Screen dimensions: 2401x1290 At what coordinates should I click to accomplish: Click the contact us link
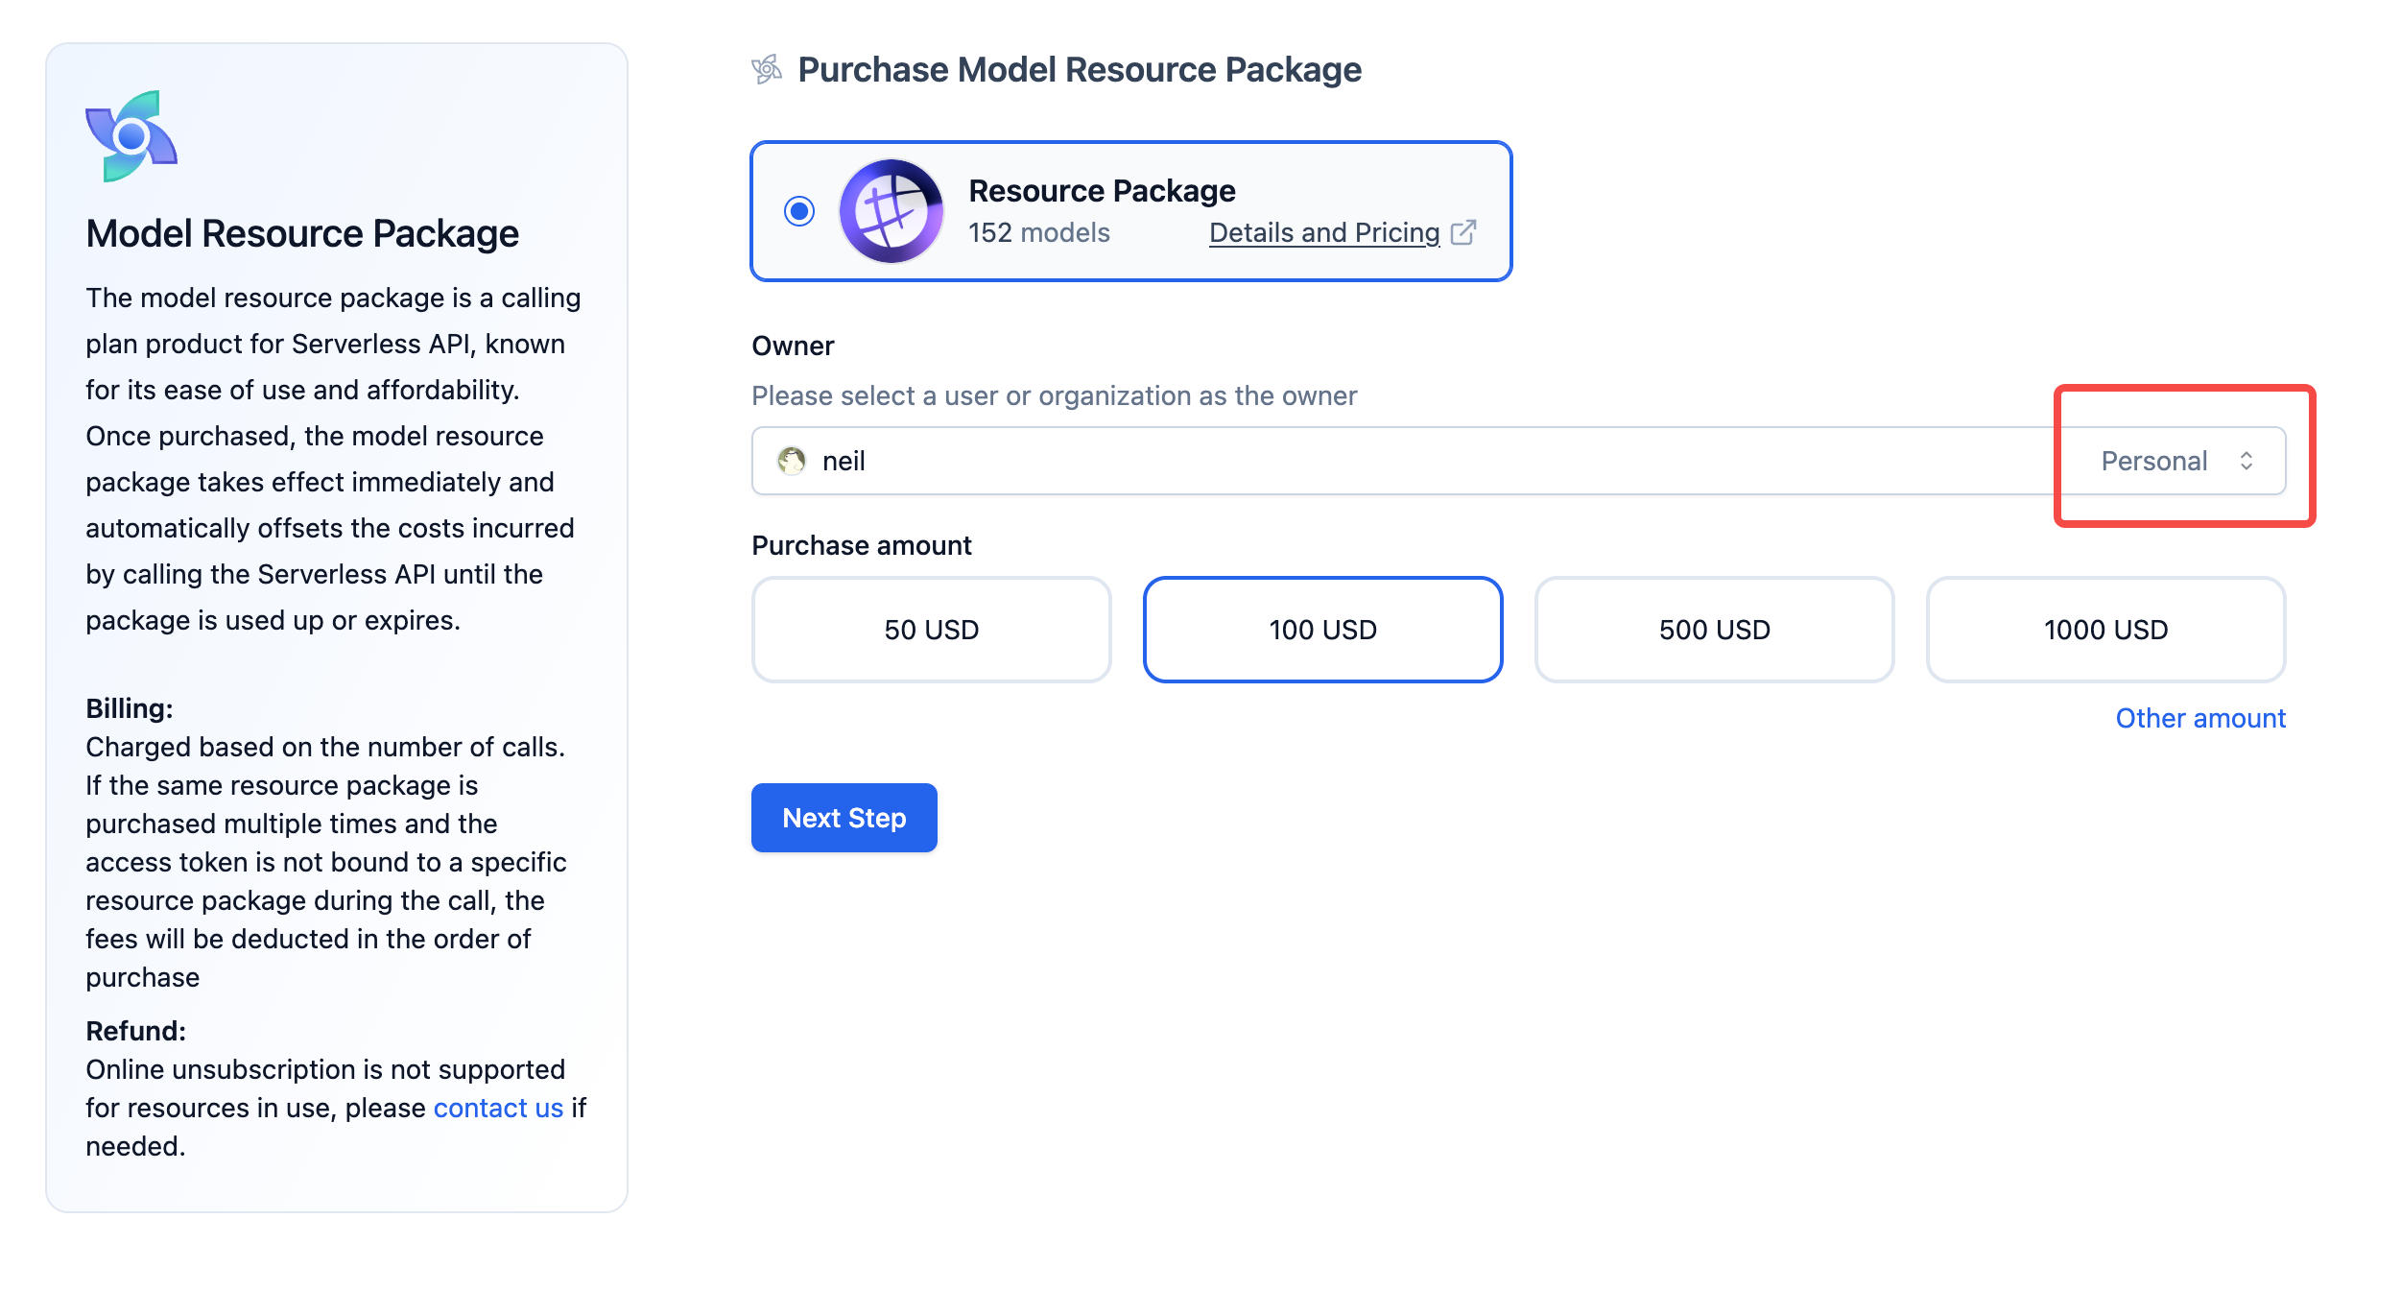(498, 1108)
